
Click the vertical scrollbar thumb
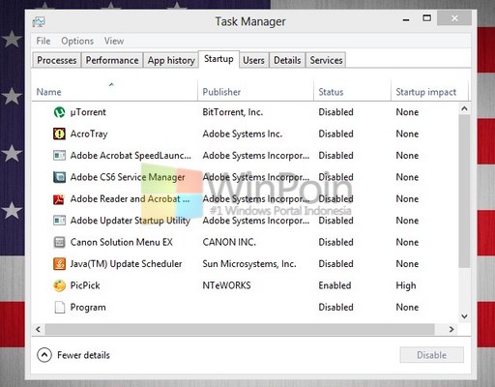tap(464, 191)
